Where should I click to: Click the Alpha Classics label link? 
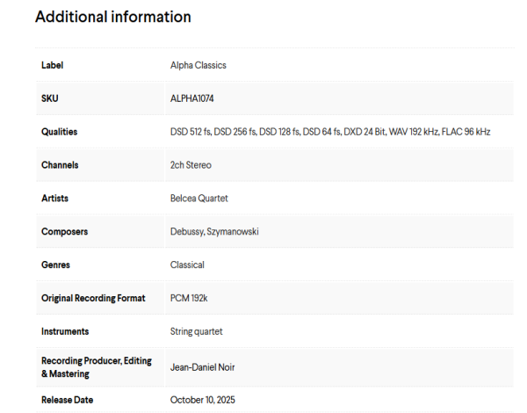tap(199, 65)
